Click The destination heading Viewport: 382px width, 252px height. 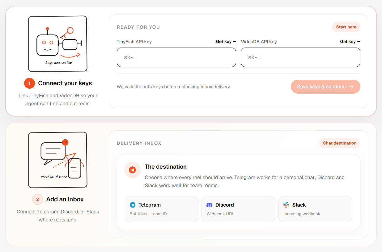pyautogui.click(x=166, y=167)
